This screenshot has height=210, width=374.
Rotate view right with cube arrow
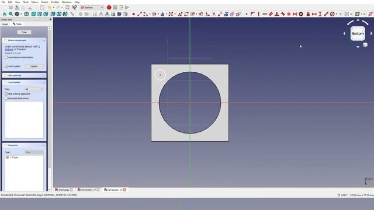(371, 34)
